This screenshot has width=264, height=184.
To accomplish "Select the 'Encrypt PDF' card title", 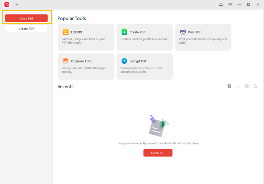I will 138,61.
